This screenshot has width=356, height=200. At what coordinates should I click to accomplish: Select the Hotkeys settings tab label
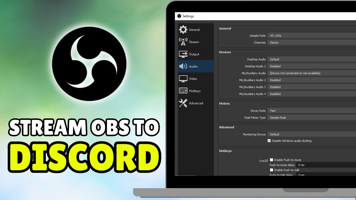pos(195,91)
